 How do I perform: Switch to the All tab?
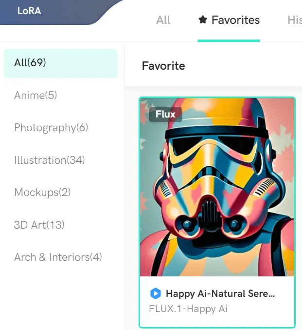tap(163, 20)
